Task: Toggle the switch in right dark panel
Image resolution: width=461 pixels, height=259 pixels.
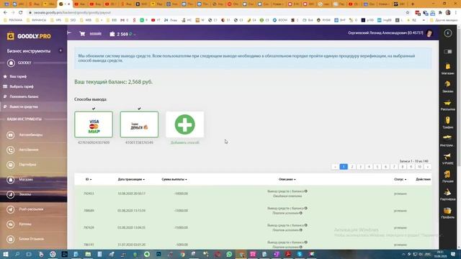Action: [448, 52]
